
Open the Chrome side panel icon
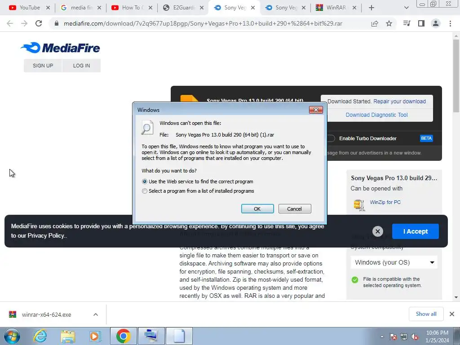(x=421, y=23)
